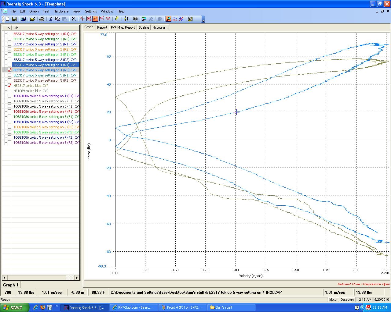Click the camera snapshot icon
Screen dimensions: 391x312
(135, 19)
